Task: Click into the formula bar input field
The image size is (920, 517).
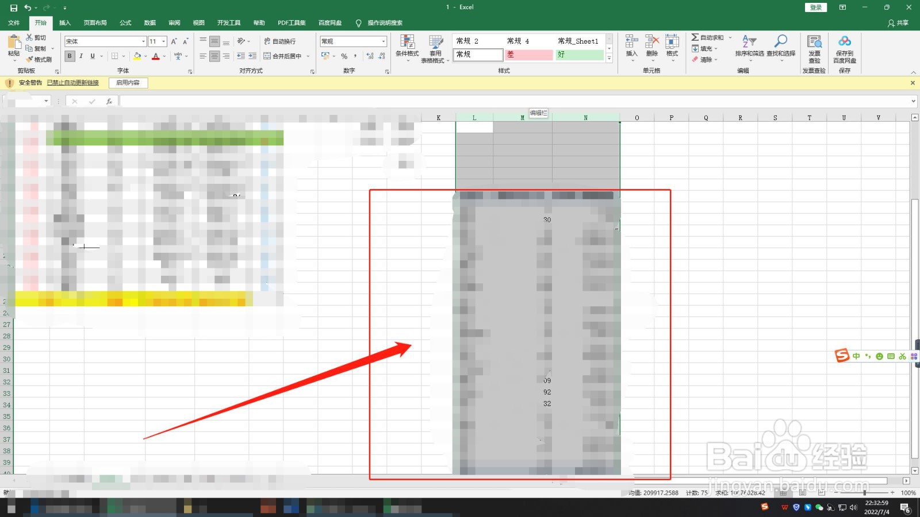Action: click(x=515, y=101)
